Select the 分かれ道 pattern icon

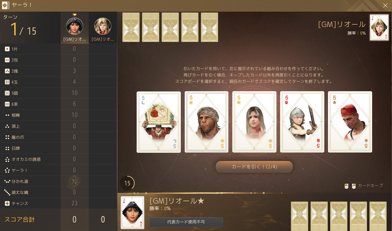tap(7, 181)
